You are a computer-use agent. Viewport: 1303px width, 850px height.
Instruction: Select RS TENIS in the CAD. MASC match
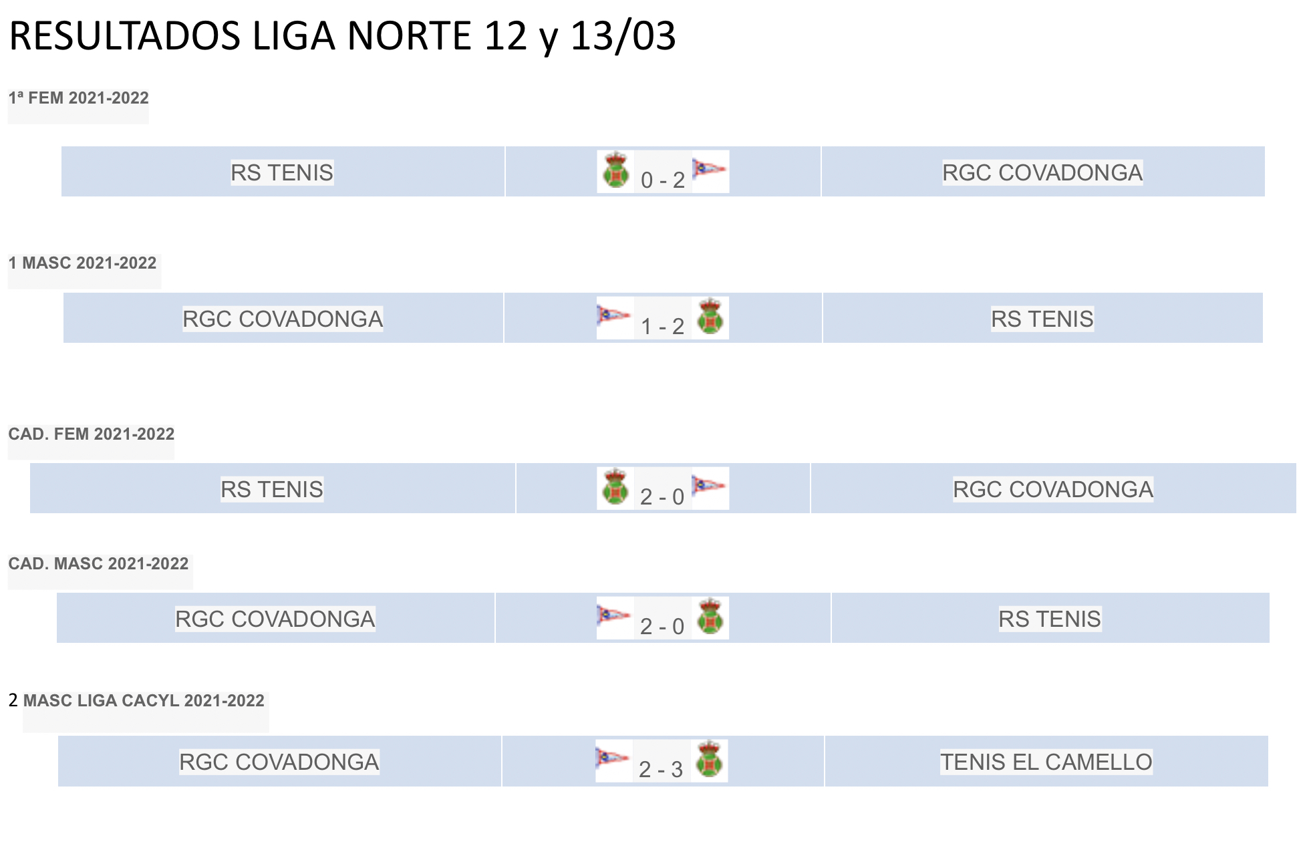click(1049, 619)
